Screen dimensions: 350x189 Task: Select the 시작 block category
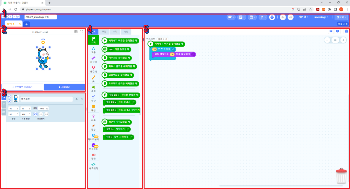tap(93, 40)
